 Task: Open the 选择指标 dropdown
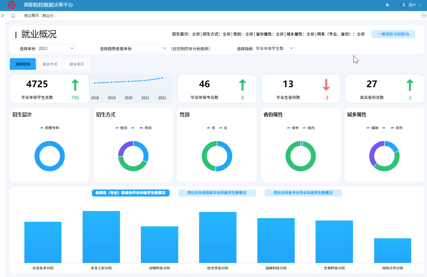pyautogui.click(x=274, y=48)
